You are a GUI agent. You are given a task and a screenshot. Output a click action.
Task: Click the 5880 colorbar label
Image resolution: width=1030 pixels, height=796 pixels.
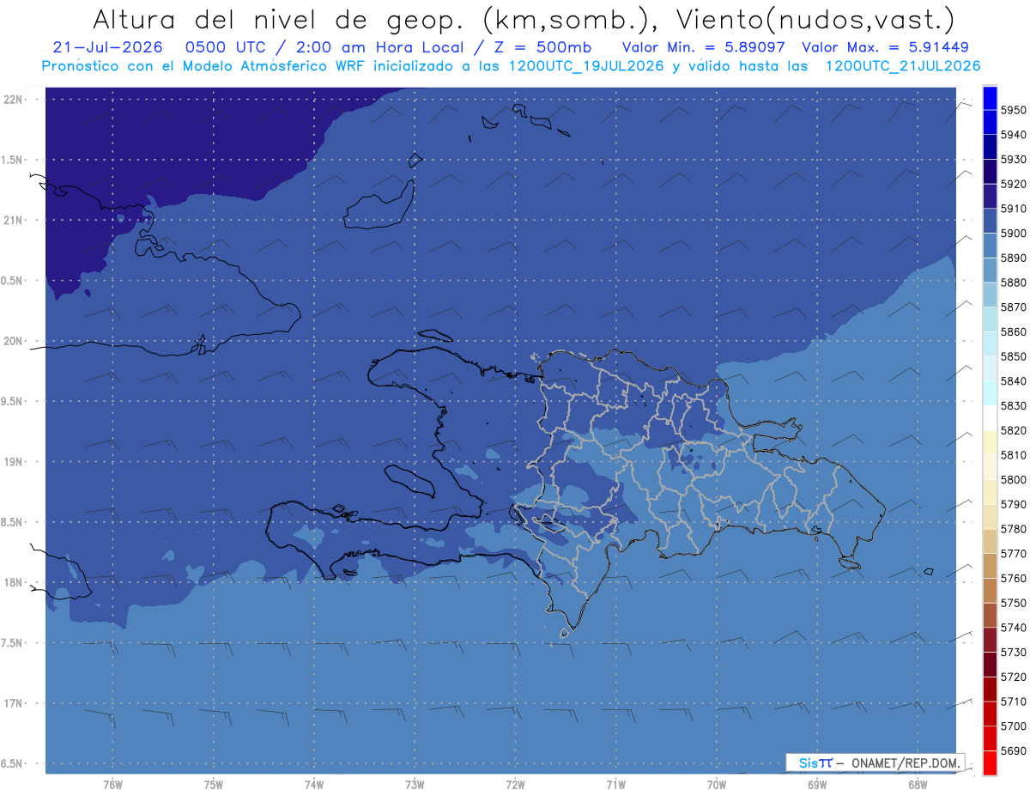[1013, 283]
